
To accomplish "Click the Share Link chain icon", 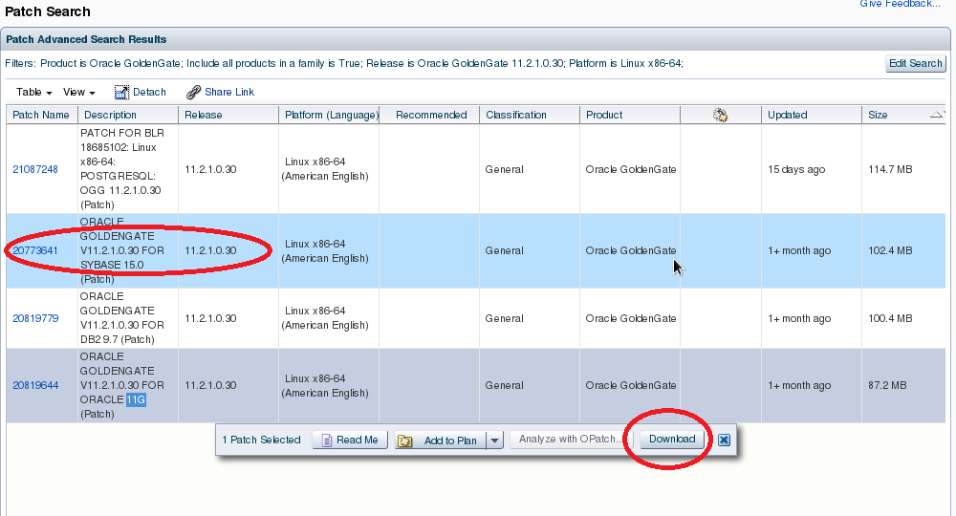I will point(193,93).
